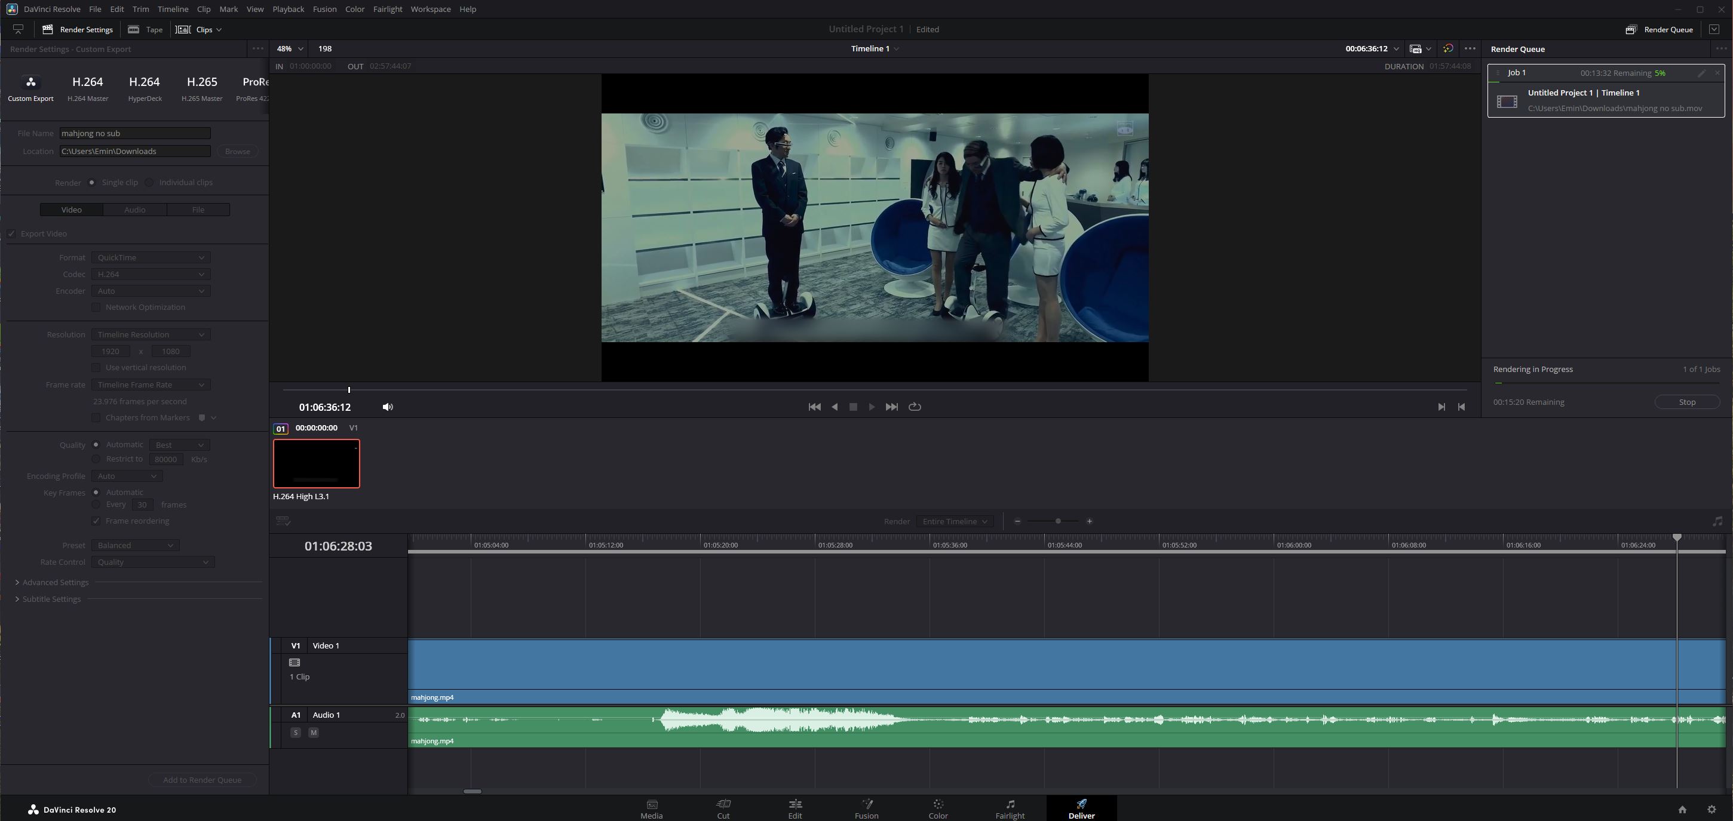Remove Job 1 from render queue
Image resolution: width=1733 pixels, height=821 pixels.
click(1717, 73)
